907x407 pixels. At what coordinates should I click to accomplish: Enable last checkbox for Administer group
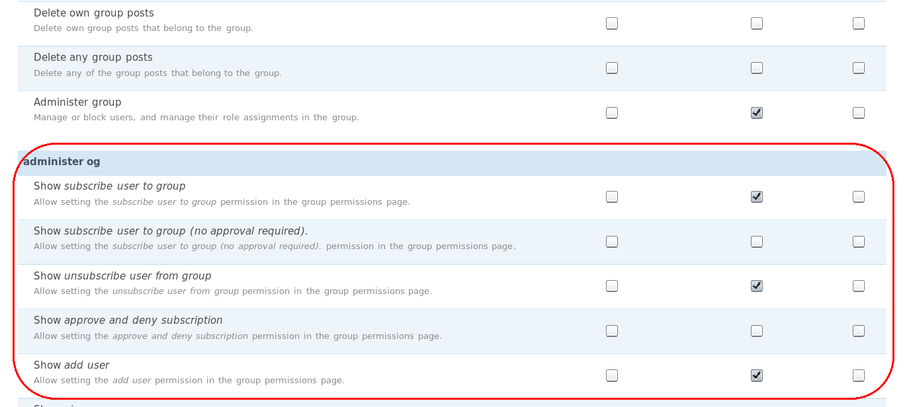(859, 112)
